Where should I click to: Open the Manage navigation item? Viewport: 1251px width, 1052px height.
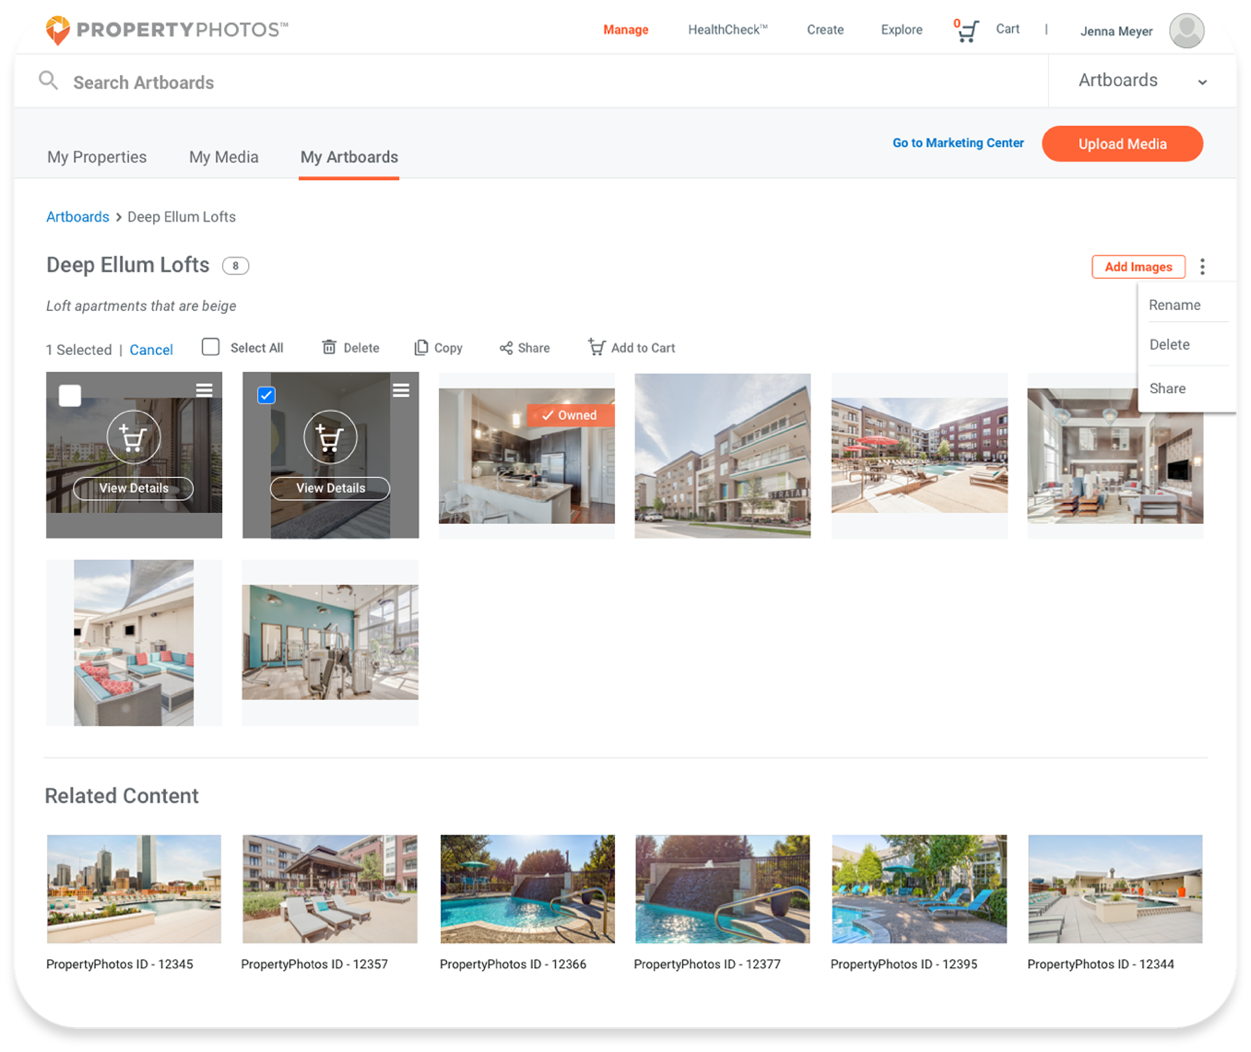625,30
